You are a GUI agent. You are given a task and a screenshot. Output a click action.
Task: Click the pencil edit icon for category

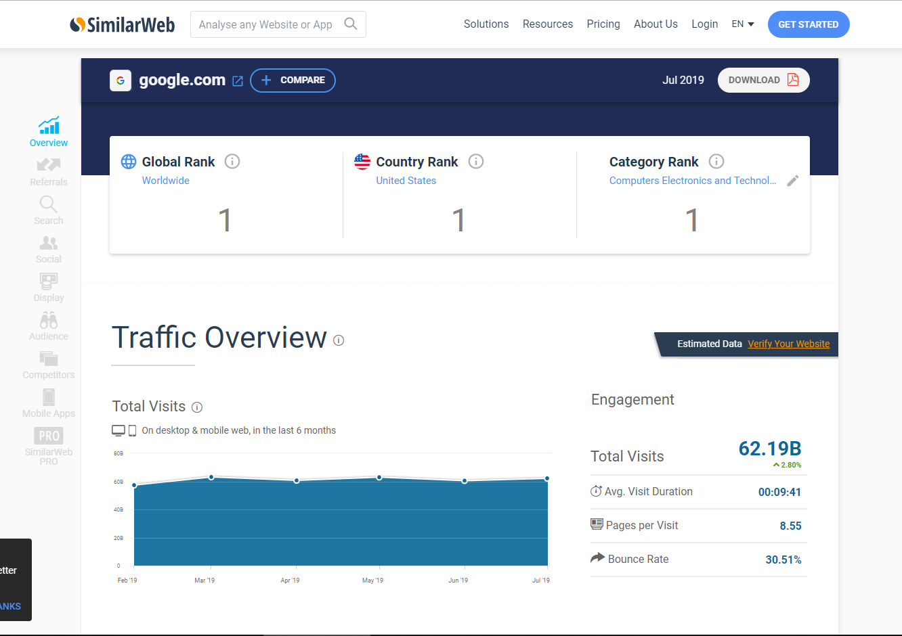tap(793, 181)
